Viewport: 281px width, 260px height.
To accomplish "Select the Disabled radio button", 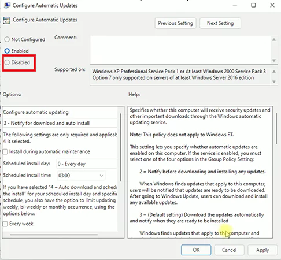I will point(7,62).
